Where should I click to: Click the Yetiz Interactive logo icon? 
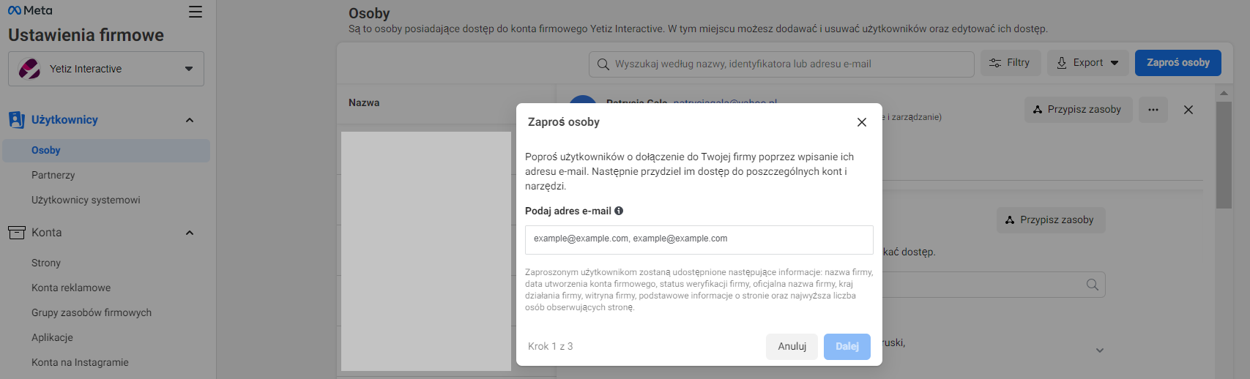coord(29,69)
